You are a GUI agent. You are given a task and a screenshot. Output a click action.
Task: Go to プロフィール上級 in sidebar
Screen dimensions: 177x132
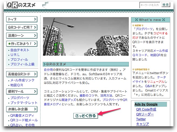point(22,64)
